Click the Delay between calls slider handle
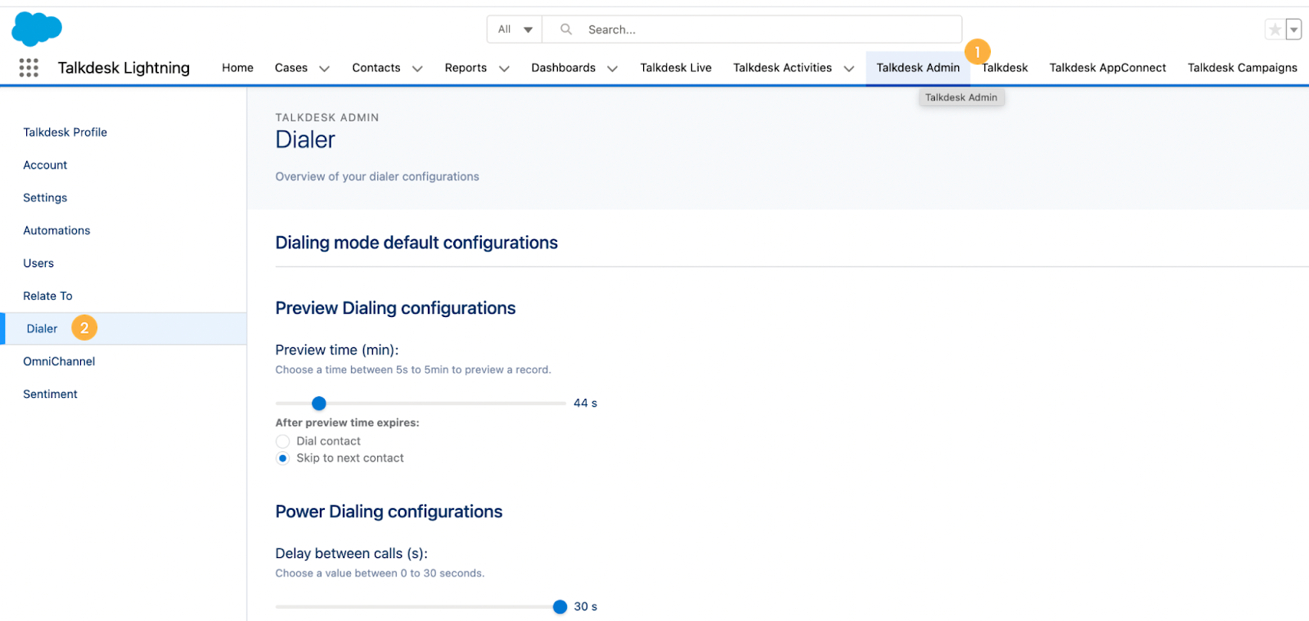This screenshot has height=621, width=1309. [x=560, y=606]
